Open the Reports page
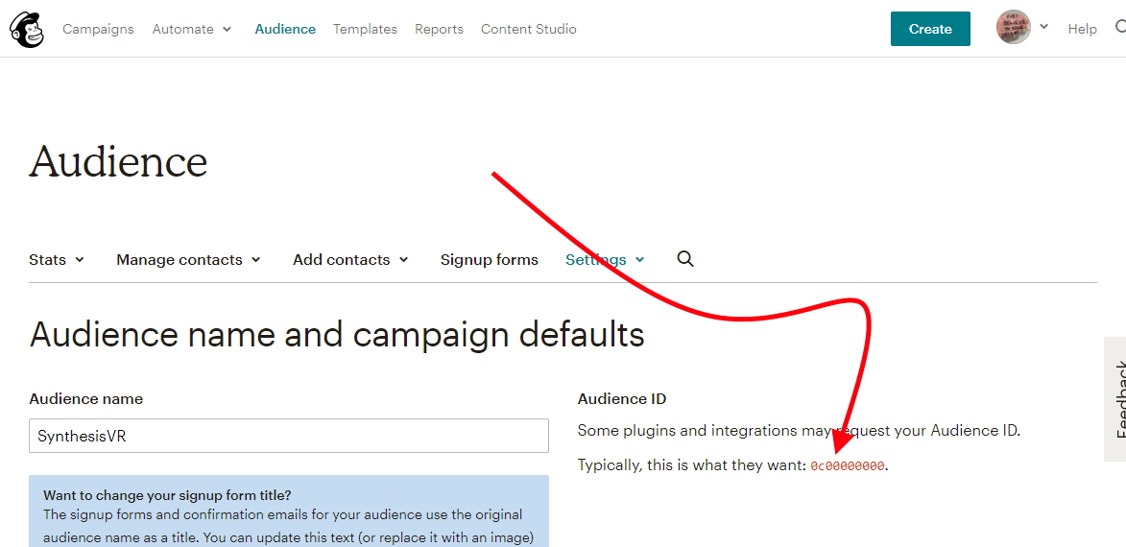This screenshot has width=1126, height=547. [439, 30]
